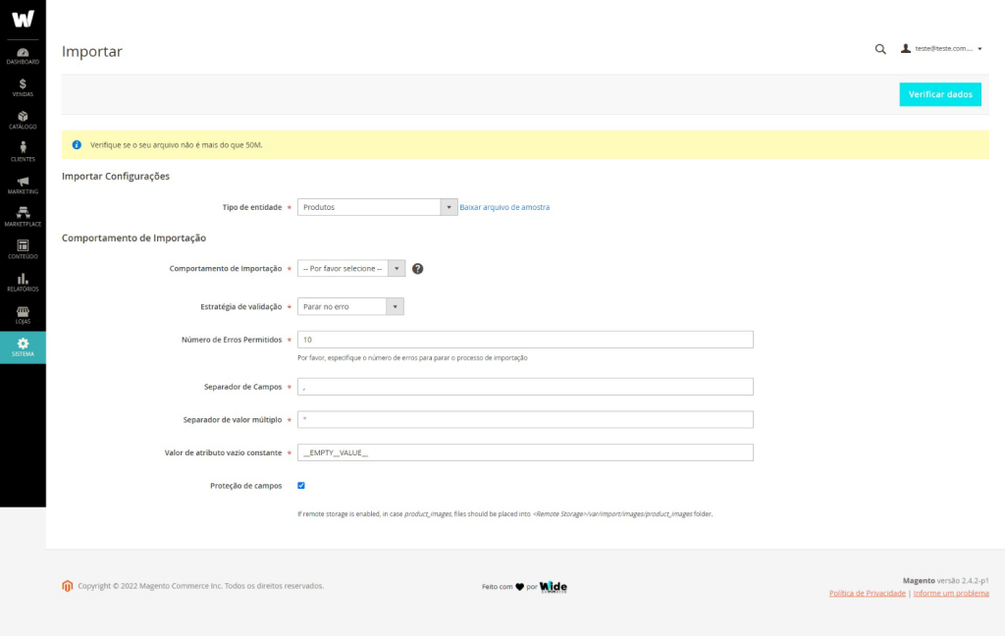Image resolution: width=1005 pixels, height=636 pixels.
Task: Click Valor de atributo vazio constante field
Action: [525, 452]
